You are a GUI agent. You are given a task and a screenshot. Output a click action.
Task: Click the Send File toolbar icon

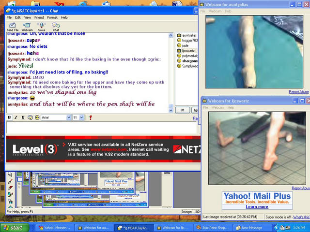pyautogui.click(x=13, y=27)
